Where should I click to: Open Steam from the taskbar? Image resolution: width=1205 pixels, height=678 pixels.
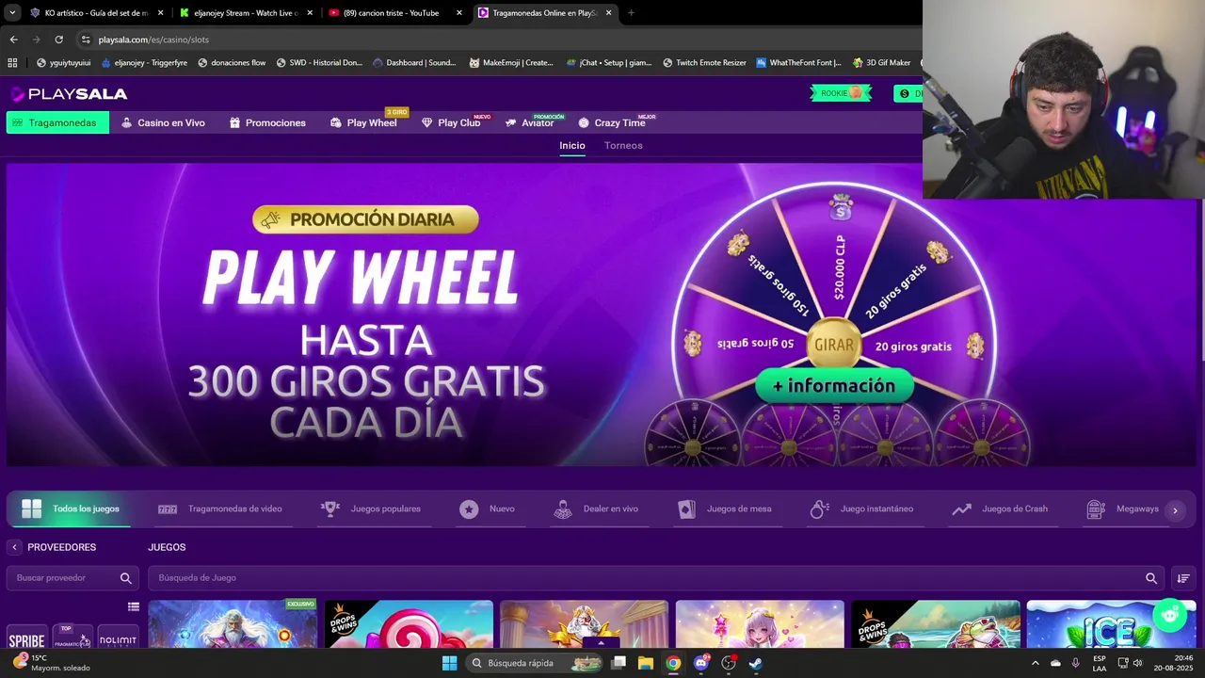point(755,663)
